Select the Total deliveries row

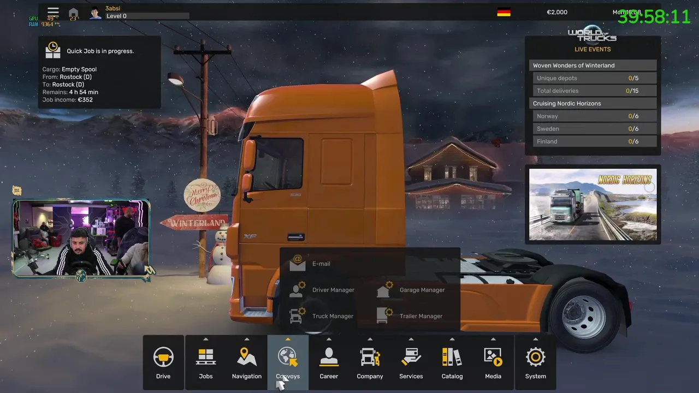click(x=595, y=91)
